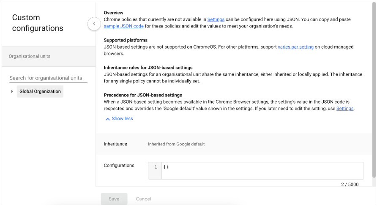
Task: Select the Global Organization unit
Action: 40,91
